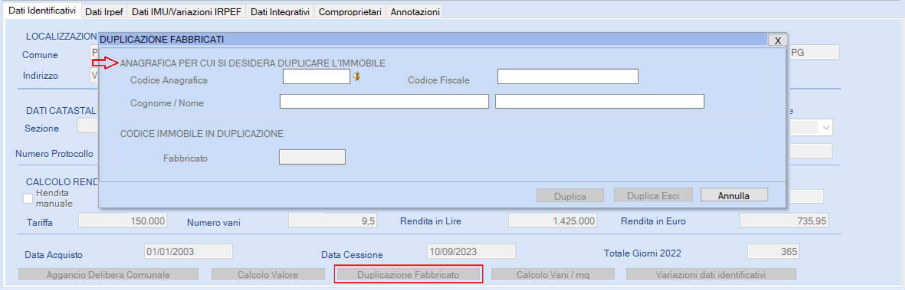Viewport: 905px width, 290px height.
Task: Click the lookup icon beside Codice Anagrafica
Action: coord(356,77)
